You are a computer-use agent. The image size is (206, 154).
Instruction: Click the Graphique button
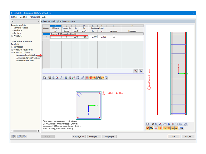click(x=110, y=136)
